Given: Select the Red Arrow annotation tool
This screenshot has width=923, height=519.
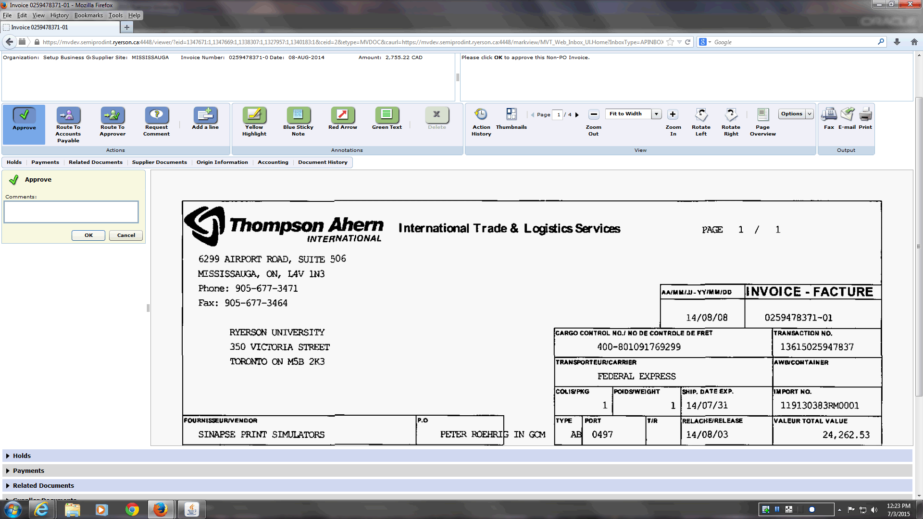Looking at the screenshot, I should [x=342, y=115].
